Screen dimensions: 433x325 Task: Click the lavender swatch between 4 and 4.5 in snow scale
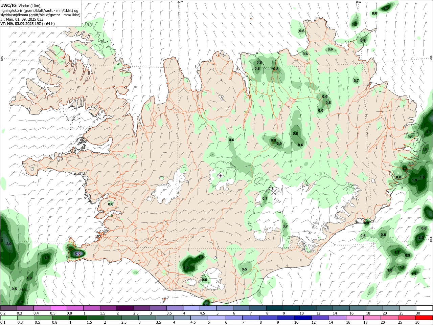tap(191, 308)
